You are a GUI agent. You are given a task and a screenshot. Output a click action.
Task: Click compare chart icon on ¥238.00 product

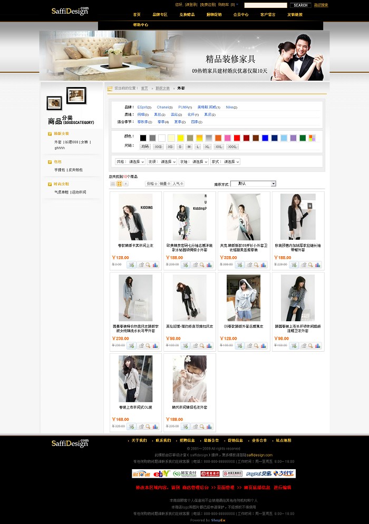point(156,345)
